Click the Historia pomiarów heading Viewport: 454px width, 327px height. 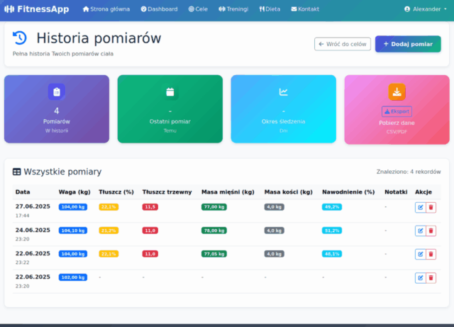click(x=99, y=38)
